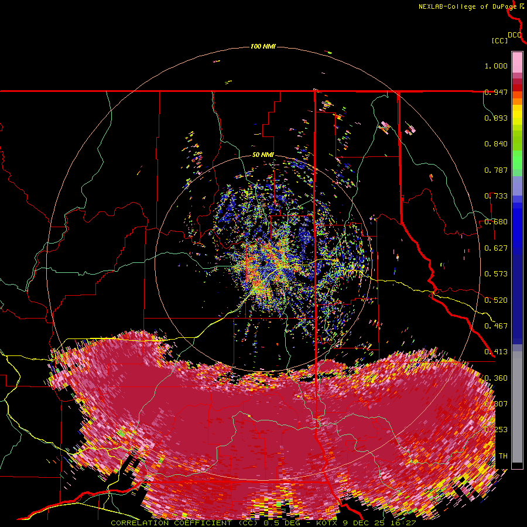The width and height of the screenshot is (527, 527).
Task: Click the 0.733 scale value
Action: coord(496,196)
